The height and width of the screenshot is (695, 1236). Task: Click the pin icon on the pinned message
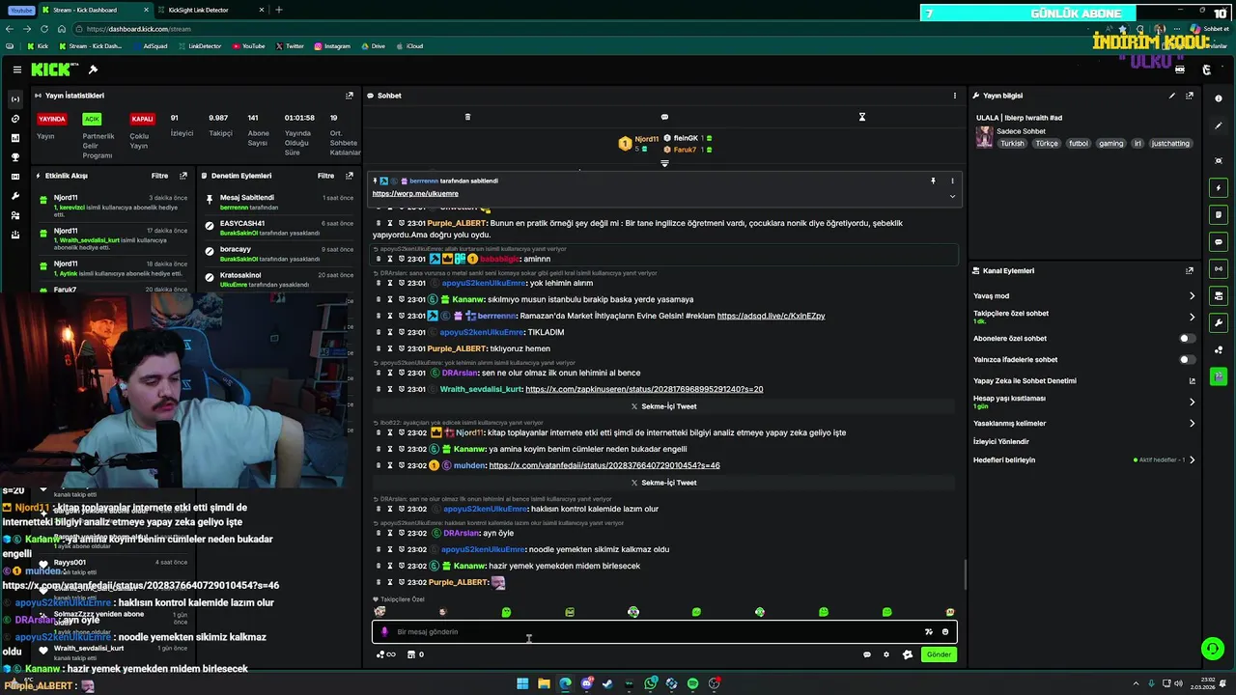(x=933, y=181)
